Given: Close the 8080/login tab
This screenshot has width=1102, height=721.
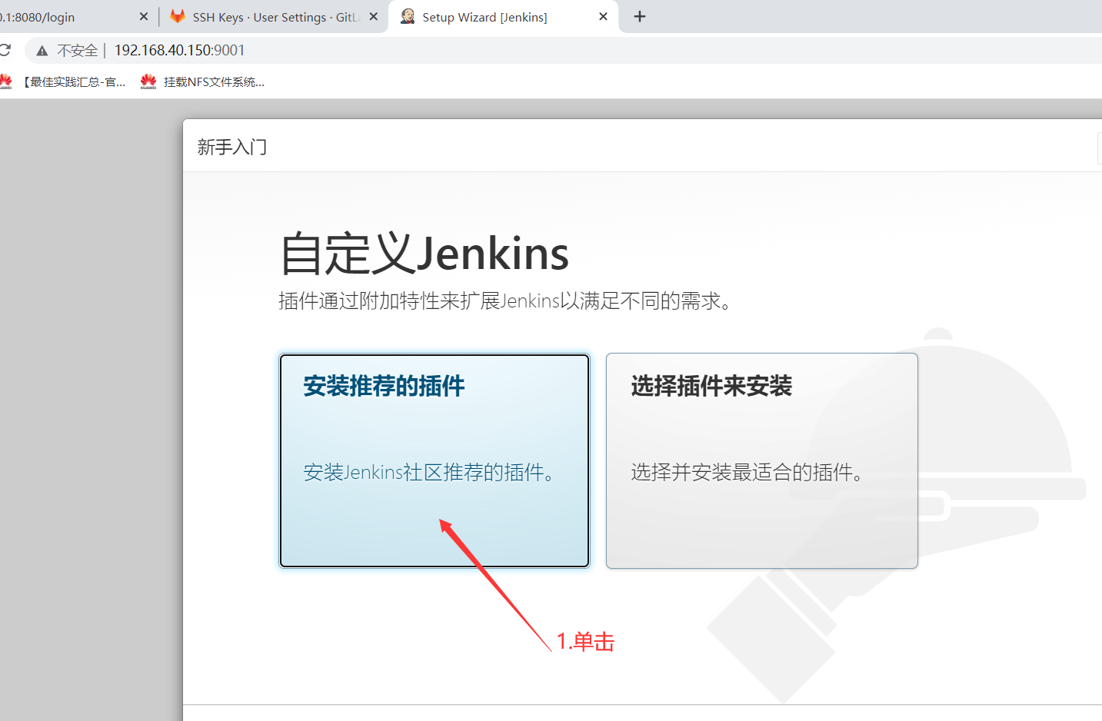Looking at the screenshot, I should [144, 16].
